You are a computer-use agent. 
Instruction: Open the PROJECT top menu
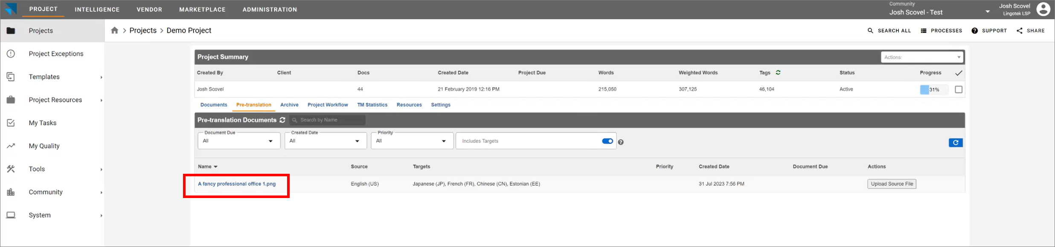[x=44, y=9]
